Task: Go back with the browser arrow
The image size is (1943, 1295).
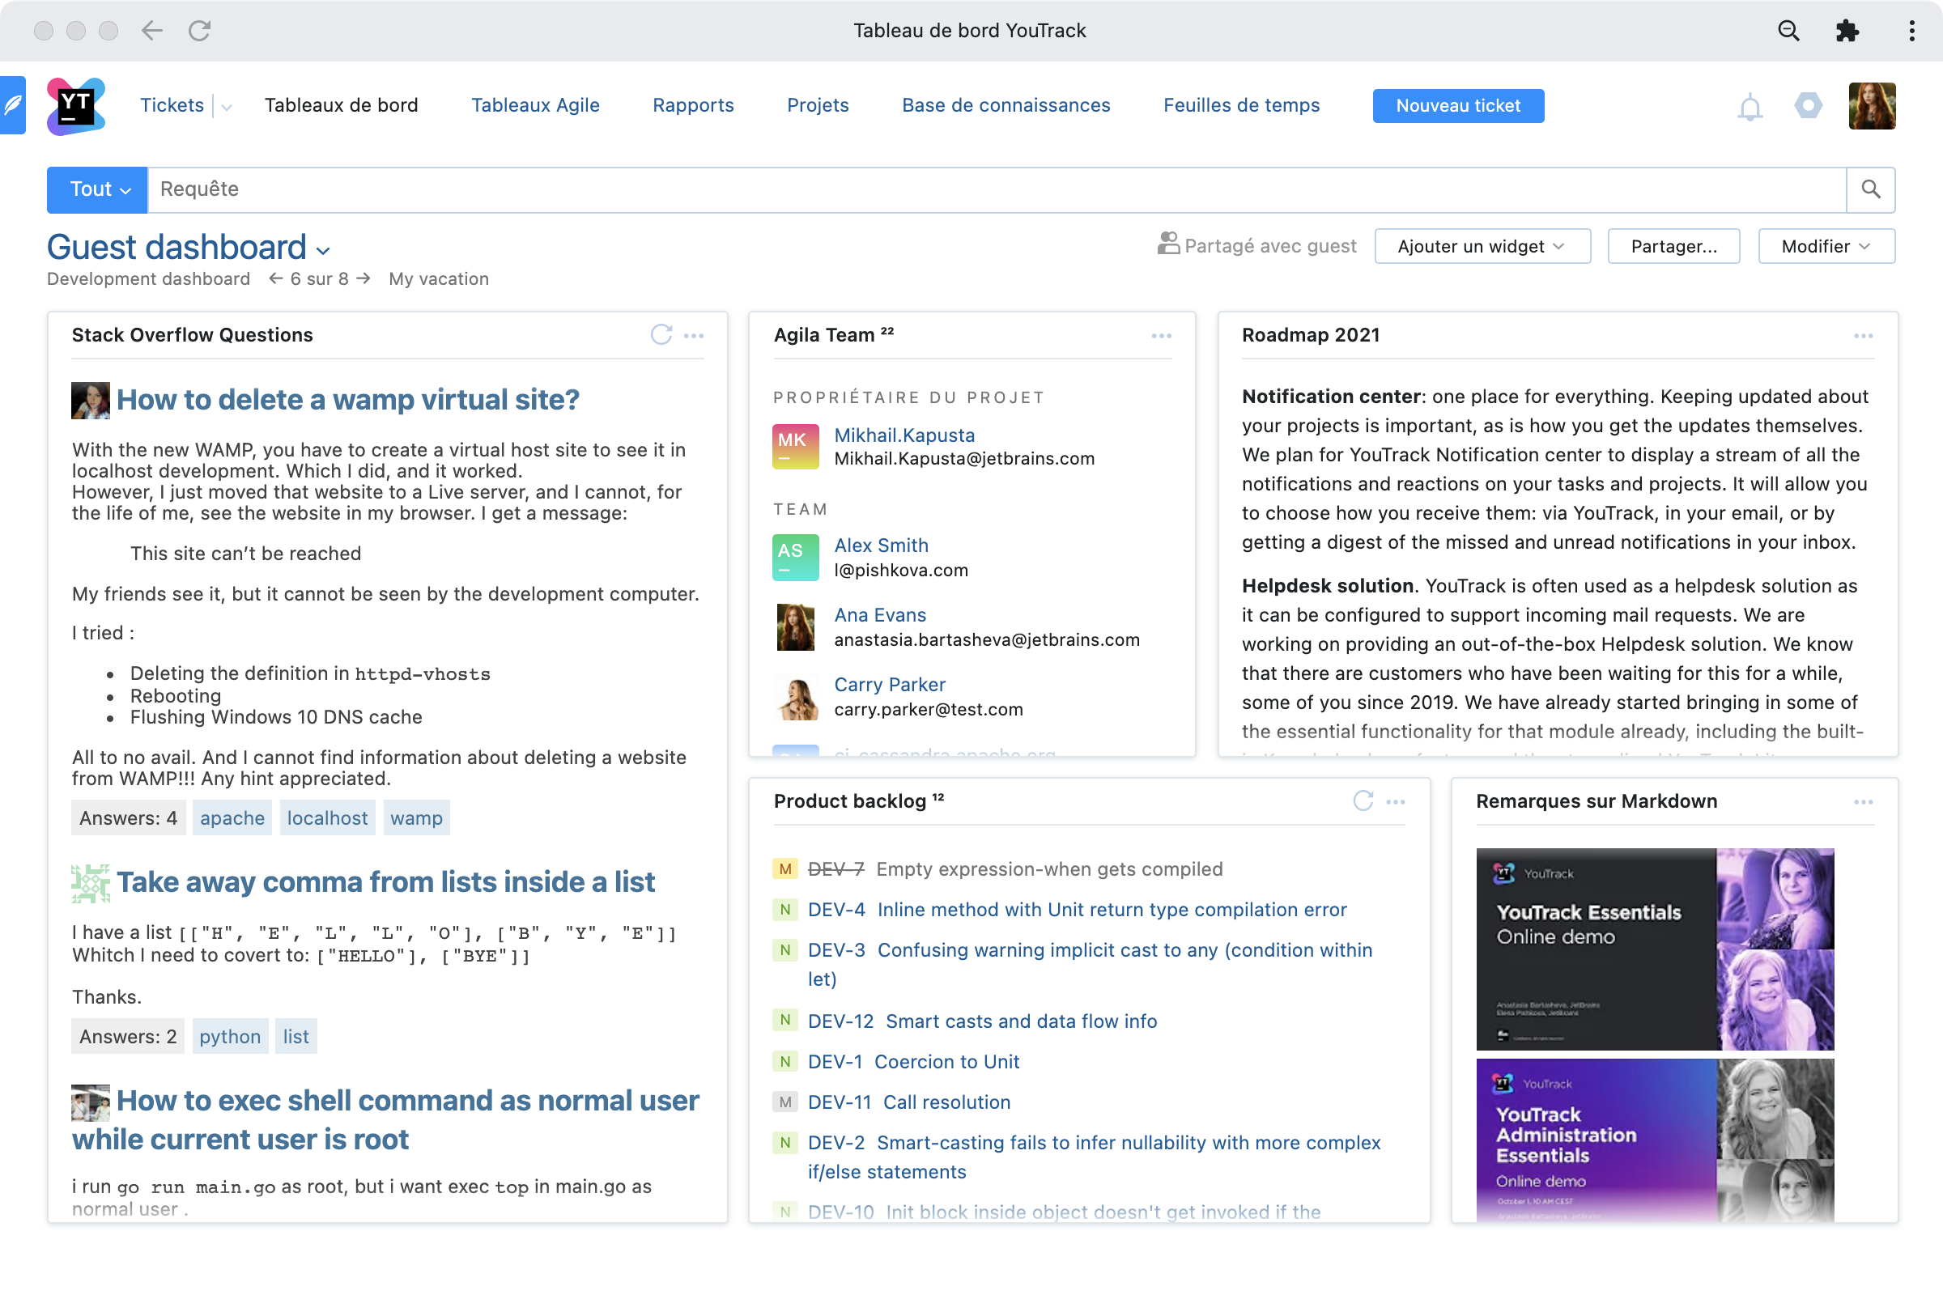Action: [x=152, y=31]
